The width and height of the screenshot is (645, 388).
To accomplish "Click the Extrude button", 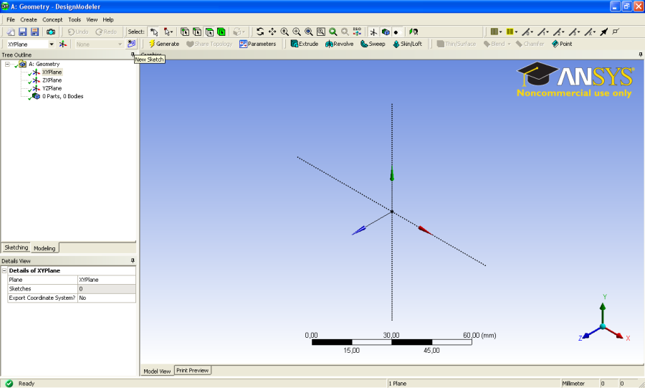I will pos(305,44).
